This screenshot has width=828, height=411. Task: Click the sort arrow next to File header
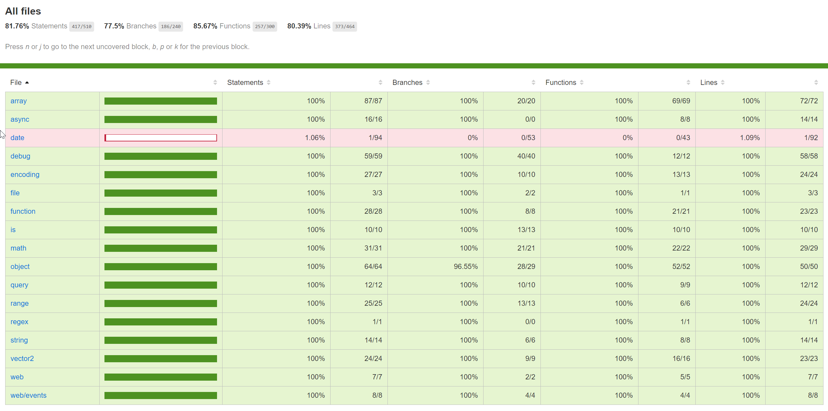[x=27, y=83]
